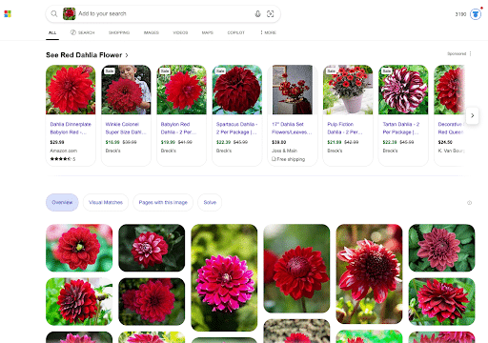
Task: Click the Winkie Colonel boy with dahlia image
Action: coord(126,90)
